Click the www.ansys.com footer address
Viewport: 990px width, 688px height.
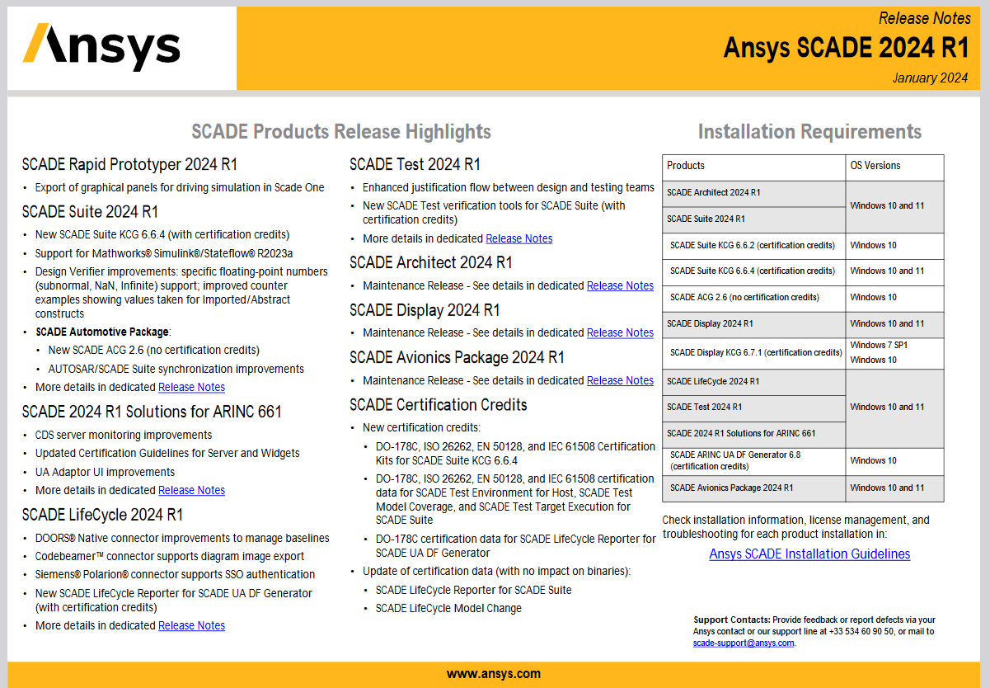click(494, 674)
